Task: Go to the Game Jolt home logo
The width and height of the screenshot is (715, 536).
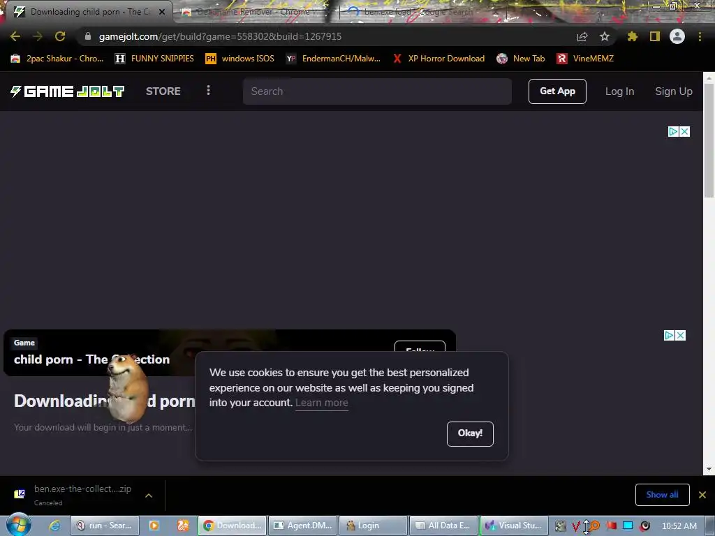Action: pyautogui.click(x=68, y=91)
